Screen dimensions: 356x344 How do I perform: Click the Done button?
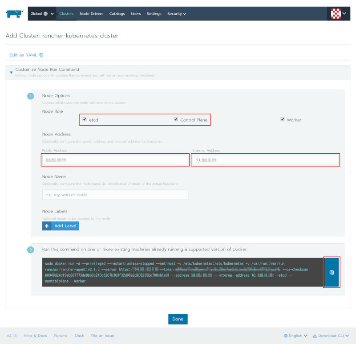pos(178,319)
